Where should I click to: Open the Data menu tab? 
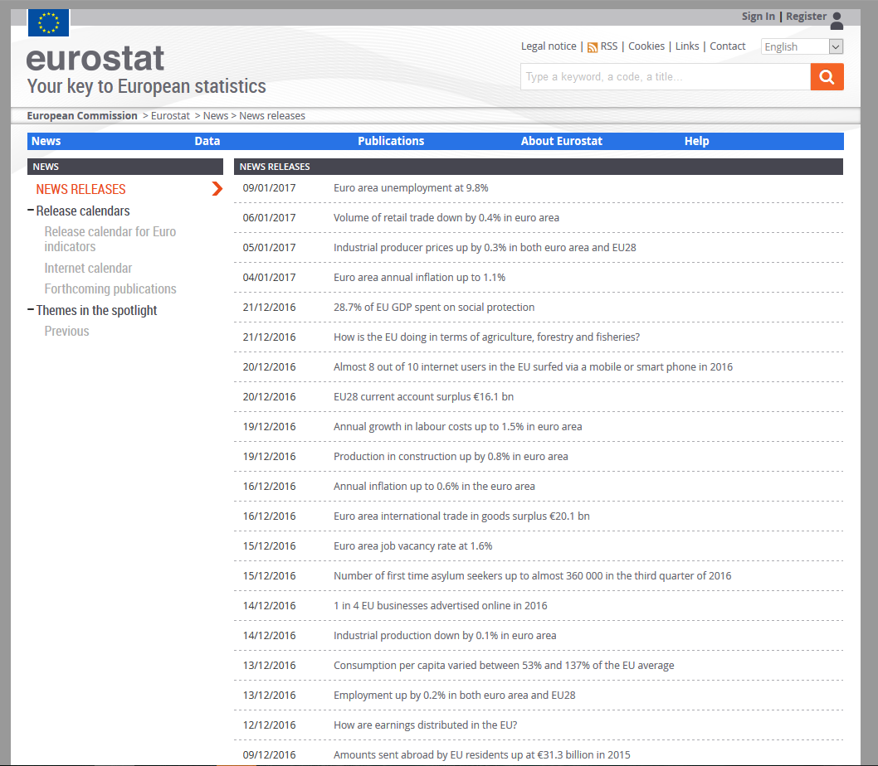[207, 141]
